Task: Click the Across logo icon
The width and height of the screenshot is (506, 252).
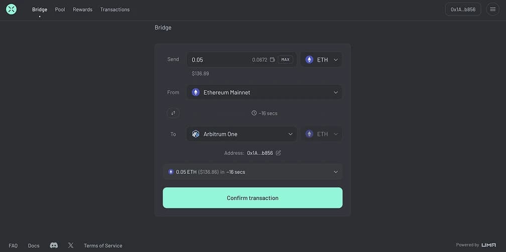Action: (11, 10)
